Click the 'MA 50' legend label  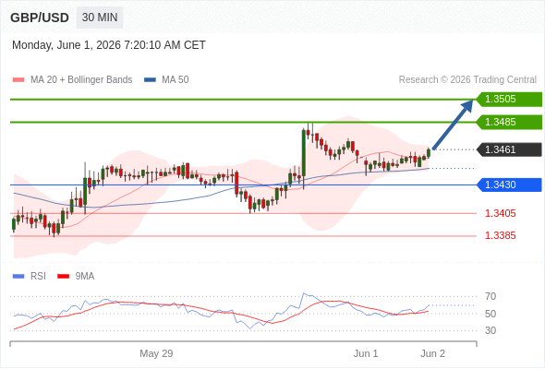tap(176, 80)
